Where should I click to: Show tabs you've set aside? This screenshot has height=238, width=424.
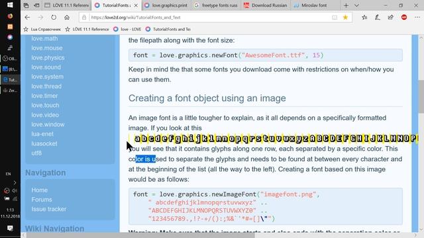point(26,5)
